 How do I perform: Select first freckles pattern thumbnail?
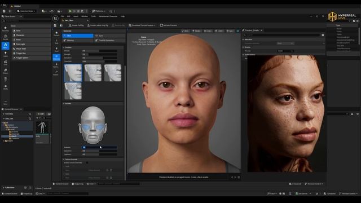[x=73, y=73]
